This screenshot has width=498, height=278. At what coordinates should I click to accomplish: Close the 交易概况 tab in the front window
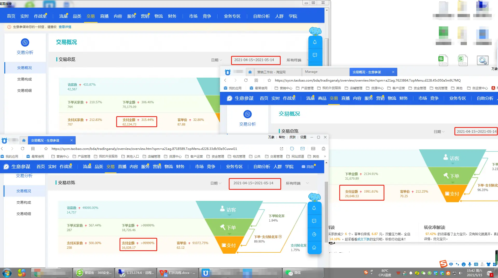[x=71, y=140]
